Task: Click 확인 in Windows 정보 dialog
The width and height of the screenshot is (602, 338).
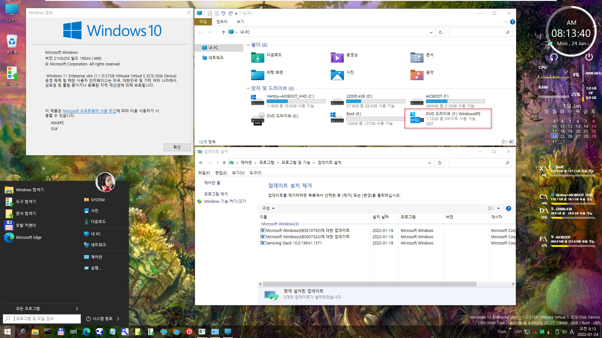Action: tap(177, 147)
